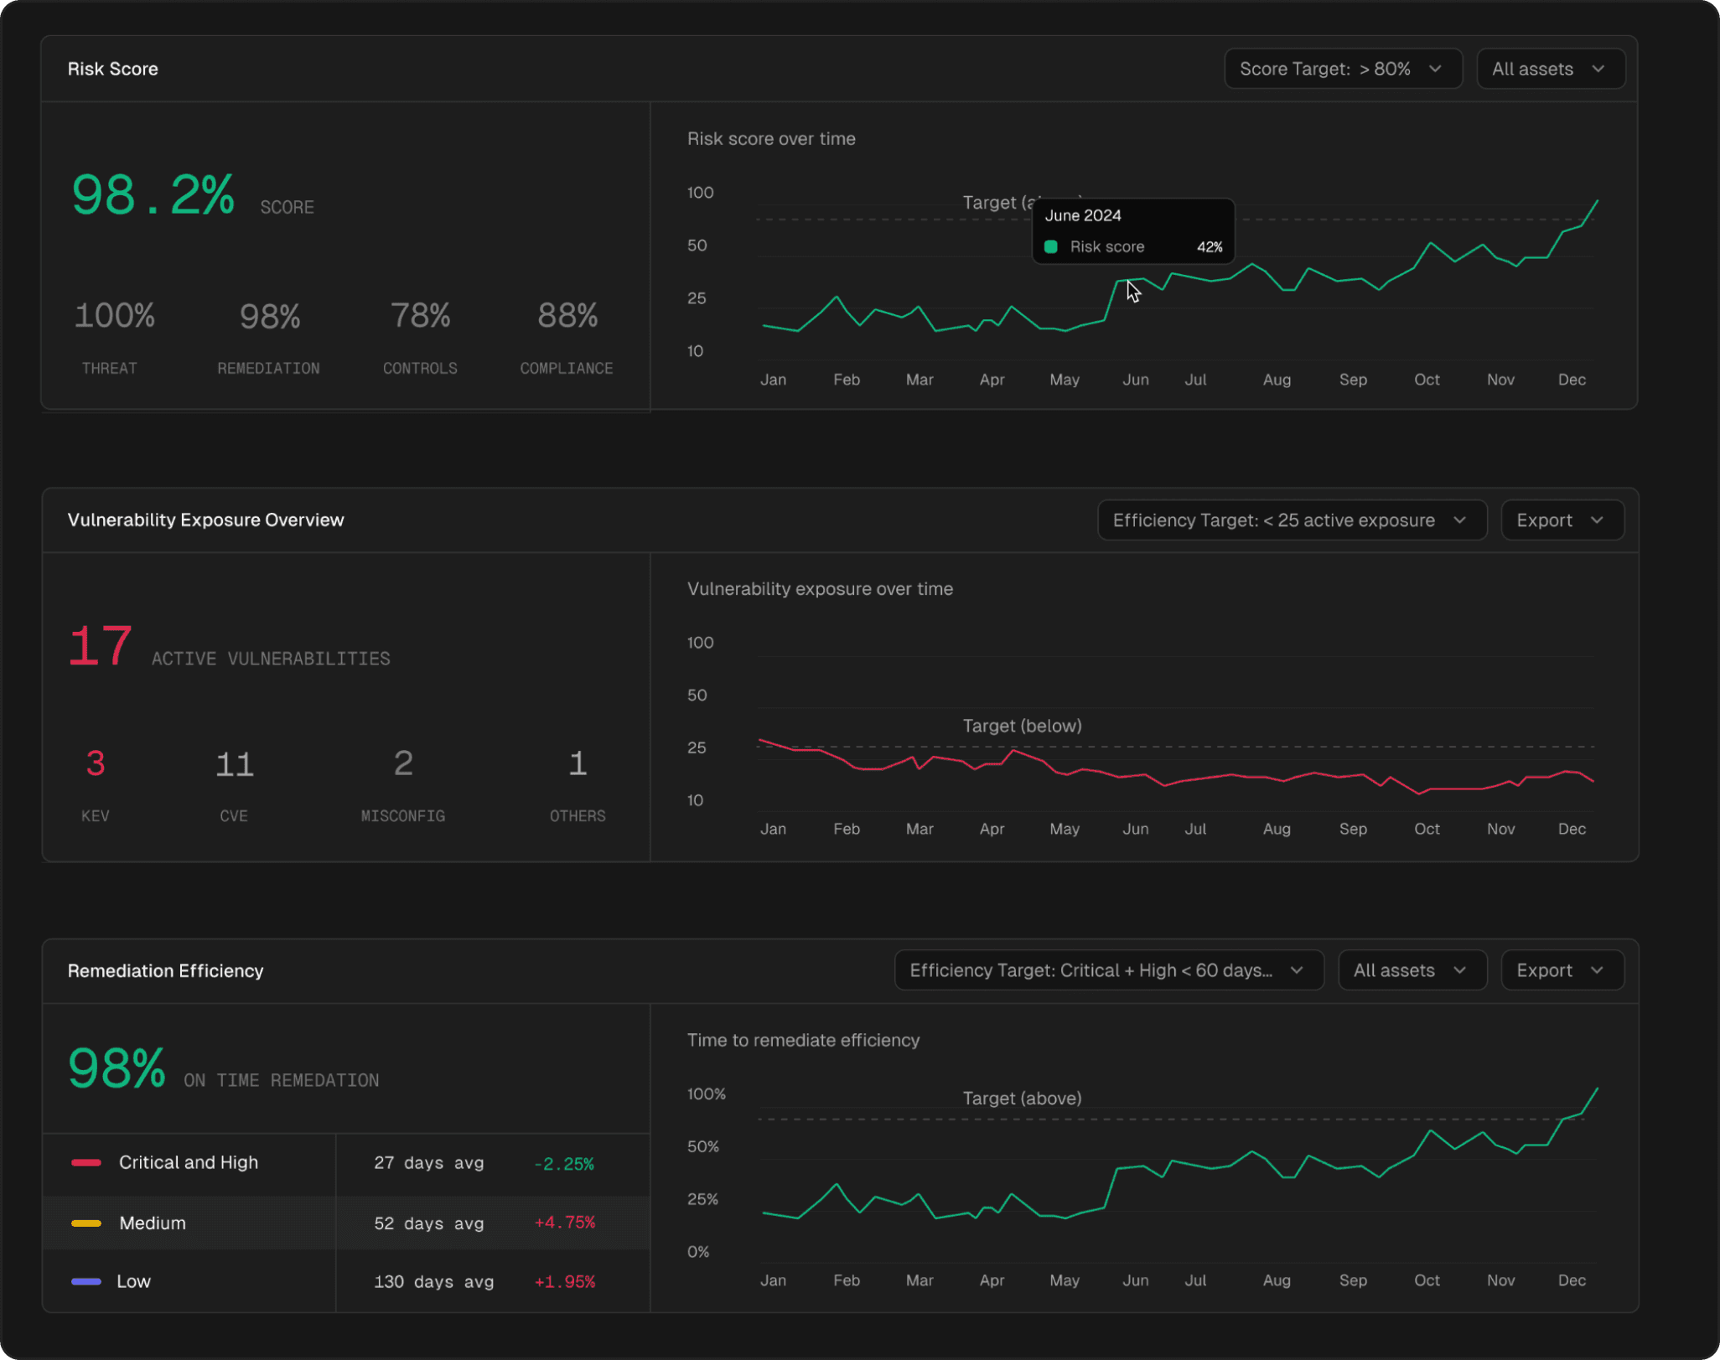Click the Score Target dropdown chevron icon

point(1435,69)
